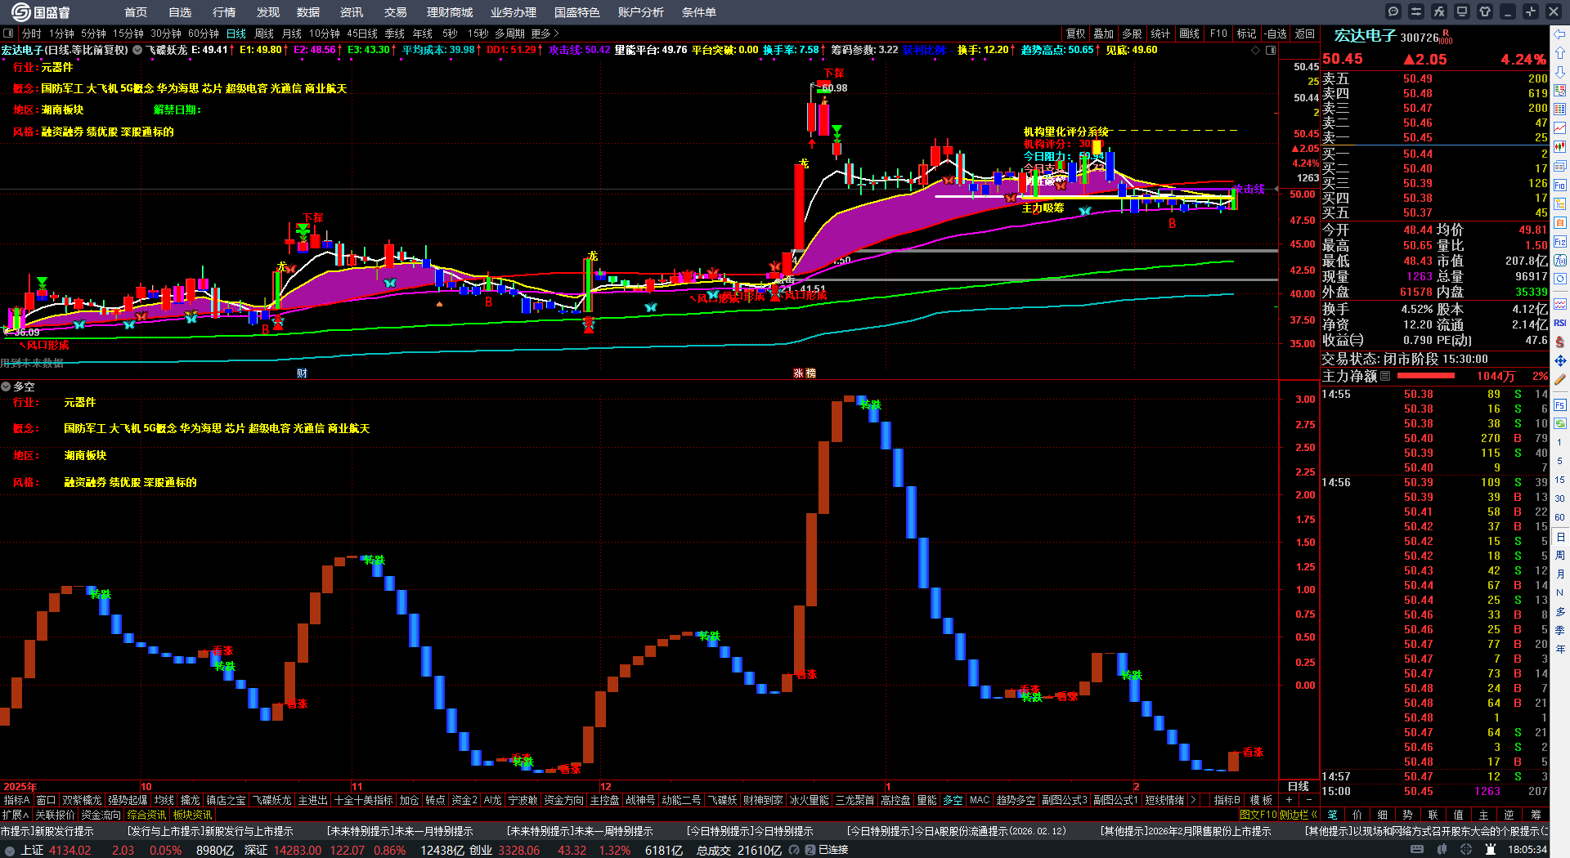Select the 筹 tab in quote panel
The height and width of the screenshot is (858, 1570).
coord(1536,815)
